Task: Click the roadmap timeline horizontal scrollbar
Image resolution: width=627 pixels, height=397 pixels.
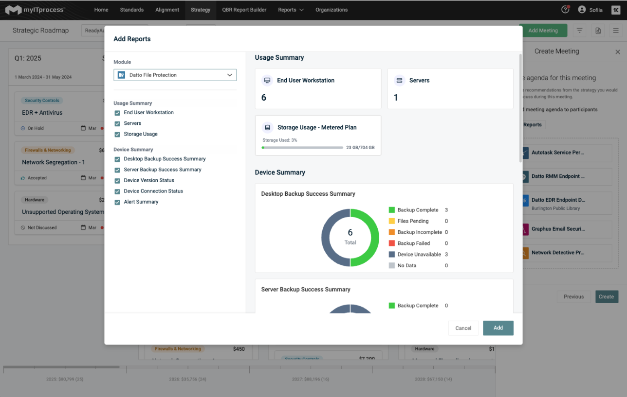Action: point(61,367)
